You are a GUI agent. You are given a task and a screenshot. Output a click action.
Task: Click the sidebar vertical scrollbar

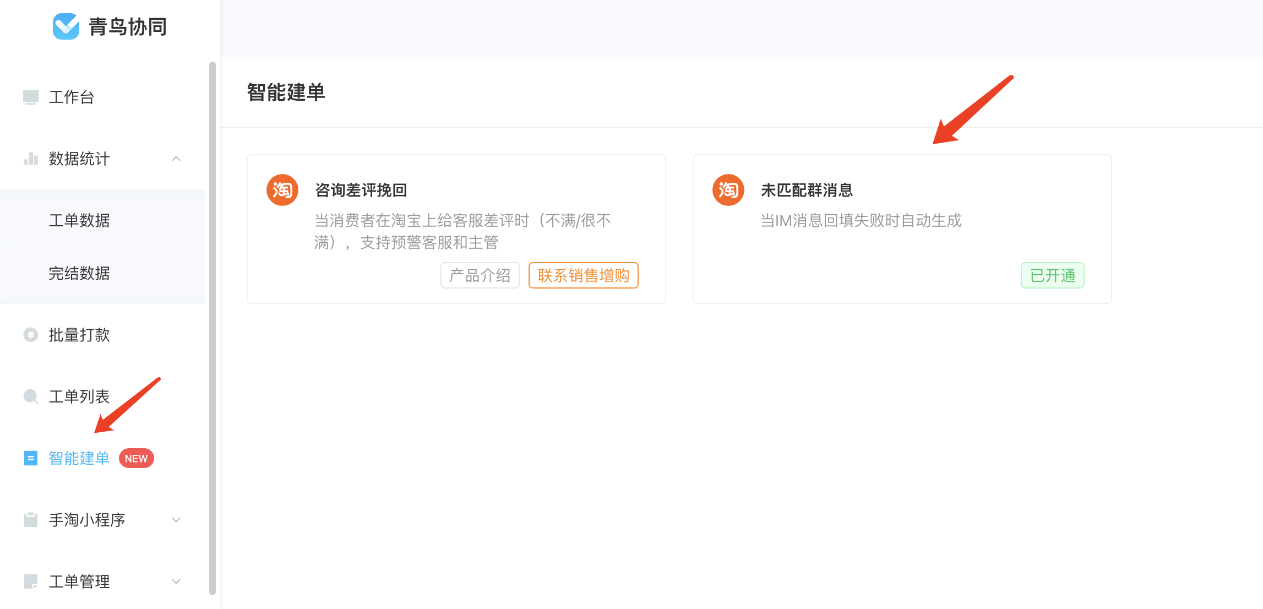pos(213,328)
